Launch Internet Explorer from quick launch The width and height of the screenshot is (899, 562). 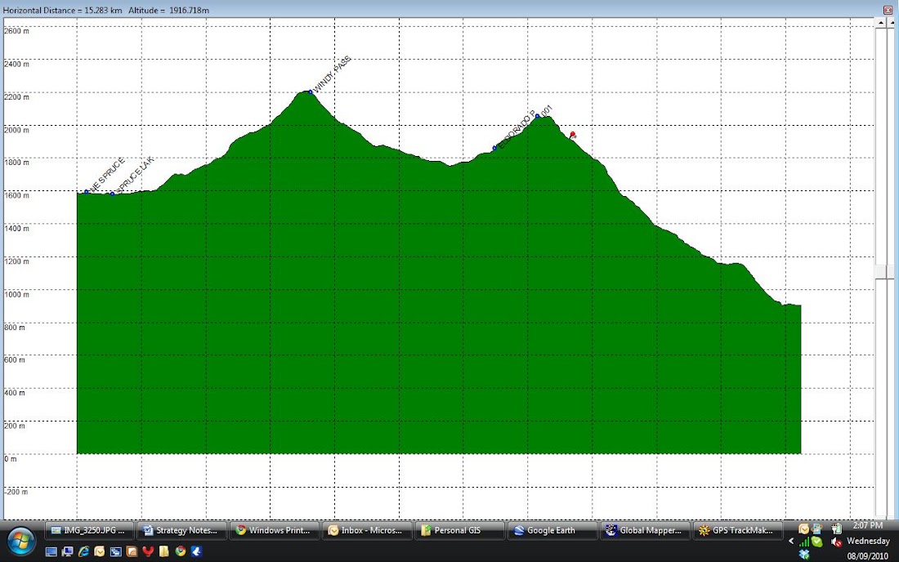(83, 551)
